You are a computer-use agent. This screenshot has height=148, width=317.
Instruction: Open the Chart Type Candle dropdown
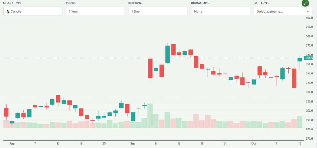point(33,11)
